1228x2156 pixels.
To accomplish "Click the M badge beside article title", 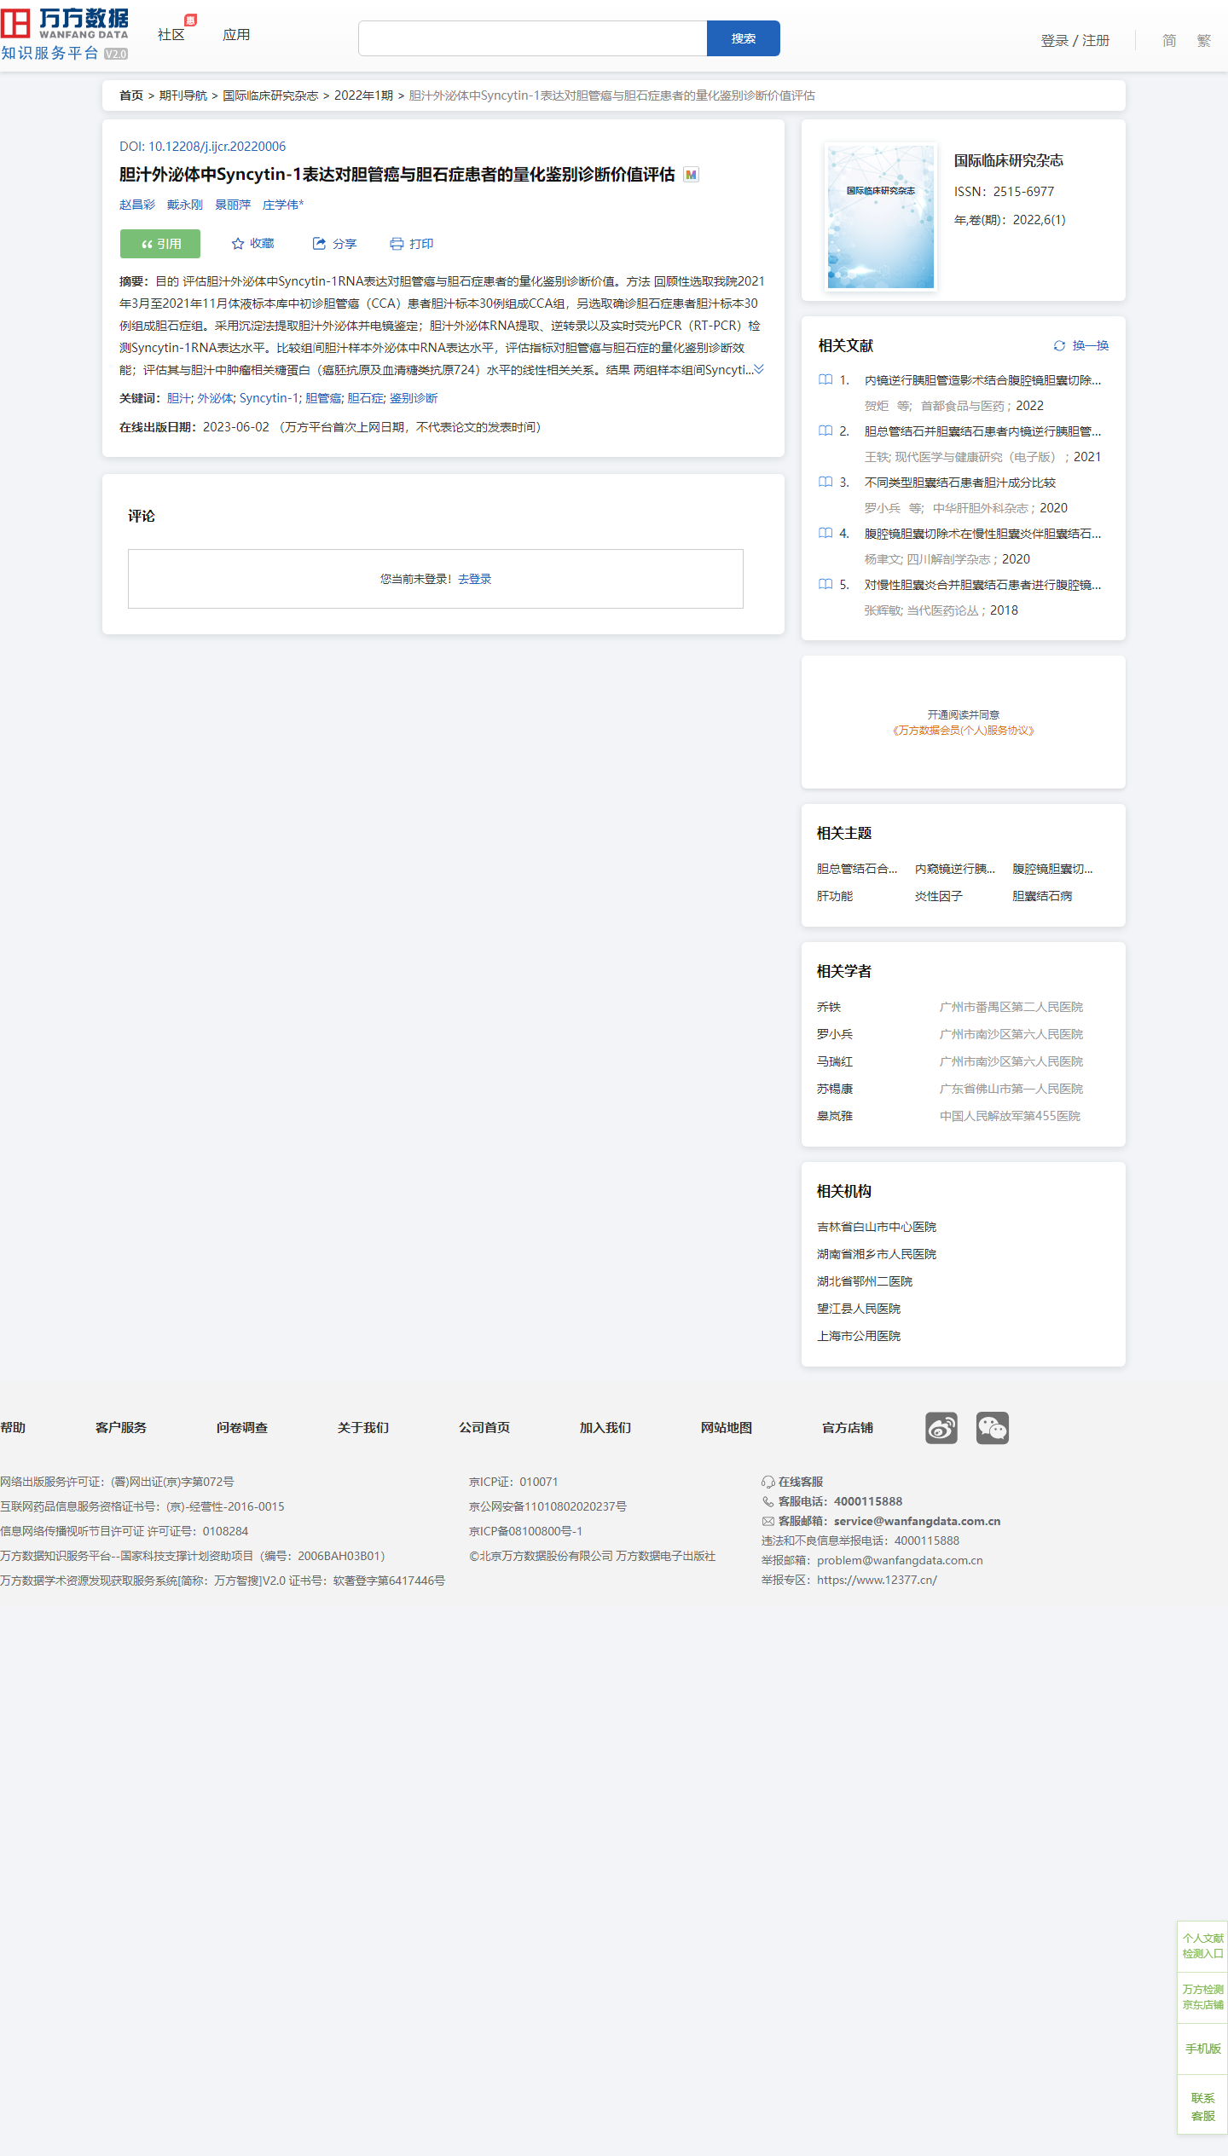I will (691, 175).
